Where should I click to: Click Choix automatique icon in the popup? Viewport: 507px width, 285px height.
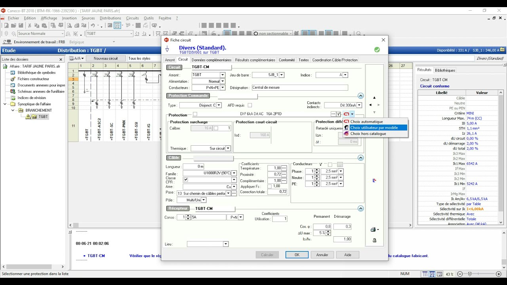point(347,122)
